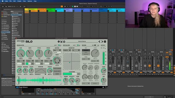Screen dimensions: 175x98
Task: Click the Plugin Alliance key icon
Action: [x=103, y=87]
